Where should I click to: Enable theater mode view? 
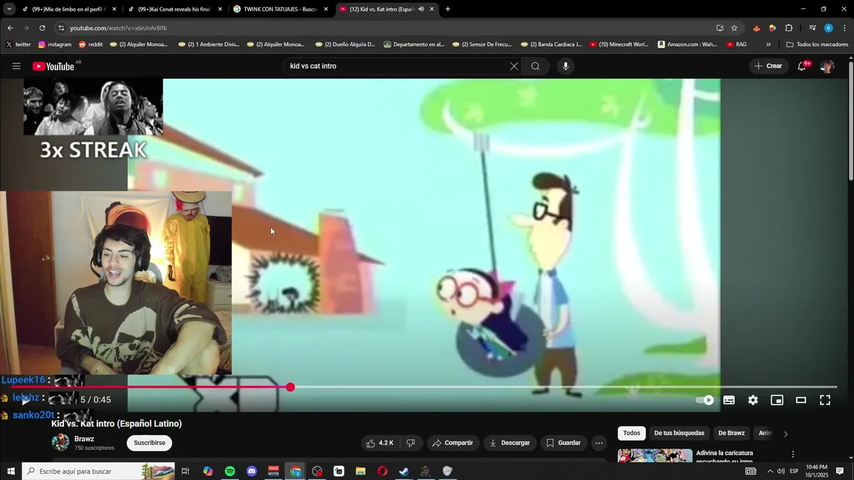click(801, 400)
